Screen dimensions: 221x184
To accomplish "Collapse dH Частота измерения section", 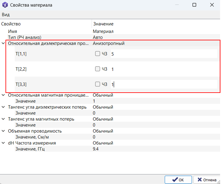I will [x=3, y=143].
